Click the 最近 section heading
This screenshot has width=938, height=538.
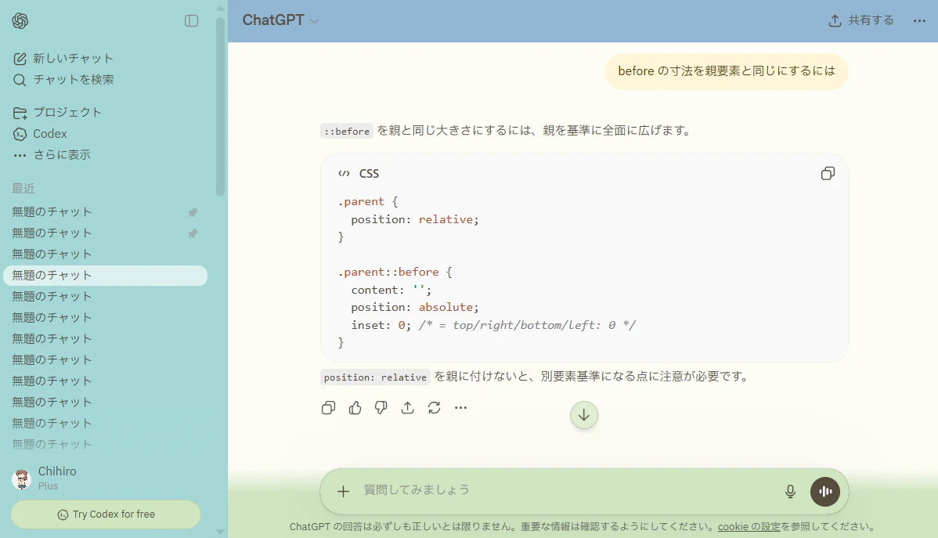click(23, 189)
